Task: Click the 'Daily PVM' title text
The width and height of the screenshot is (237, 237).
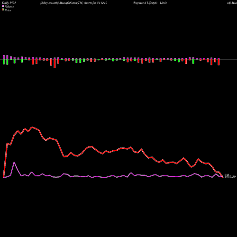Action: pyautogui.click(x=9, y=3)
